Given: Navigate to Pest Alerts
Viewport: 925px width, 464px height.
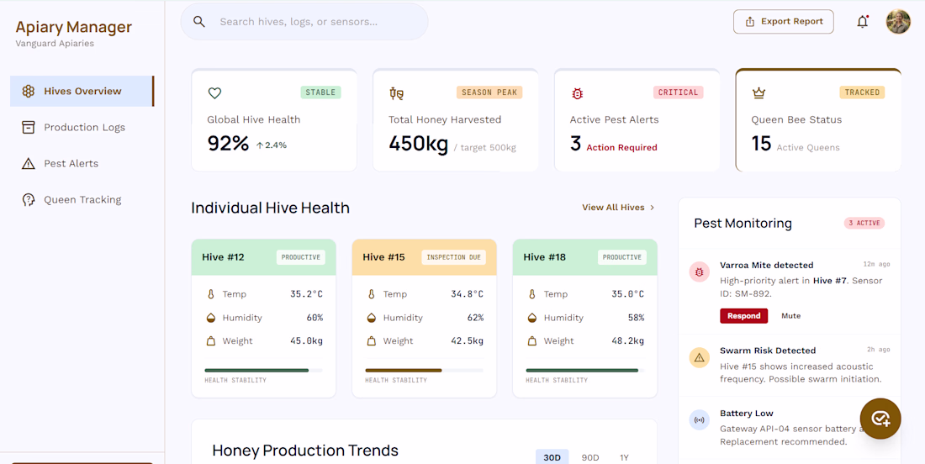Looking at the screenshot, I should [82, 163].
